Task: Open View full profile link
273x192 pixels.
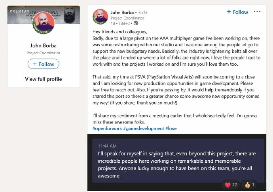Action: pos(44,79)
